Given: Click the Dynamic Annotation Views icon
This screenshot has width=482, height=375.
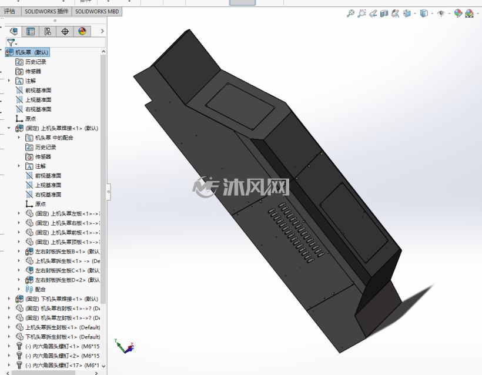Looking at the screenshot, I should (x=396, y=14).
